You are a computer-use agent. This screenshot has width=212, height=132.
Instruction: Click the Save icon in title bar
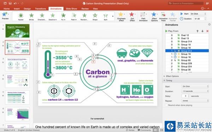click(x=10, y=4)
